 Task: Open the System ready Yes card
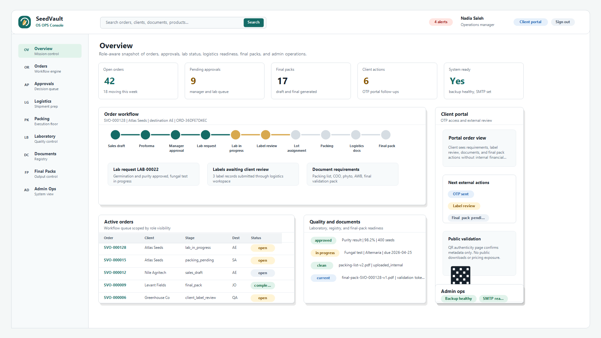[484, 81]
